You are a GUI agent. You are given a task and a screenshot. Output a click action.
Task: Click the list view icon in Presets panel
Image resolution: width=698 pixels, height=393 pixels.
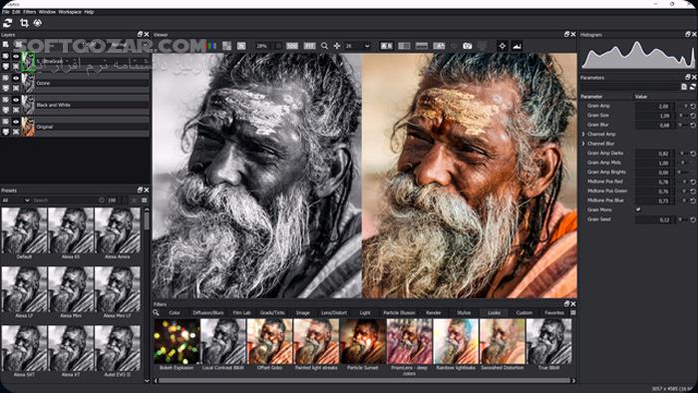[145, 200]
